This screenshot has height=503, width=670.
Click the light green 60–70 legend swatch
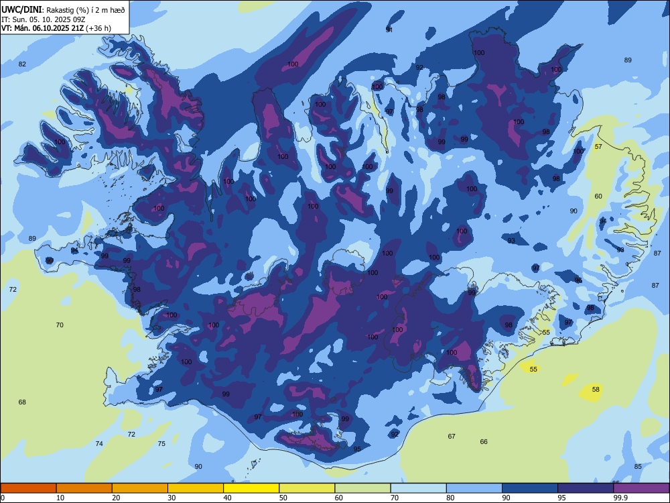(x=362, y=488)
